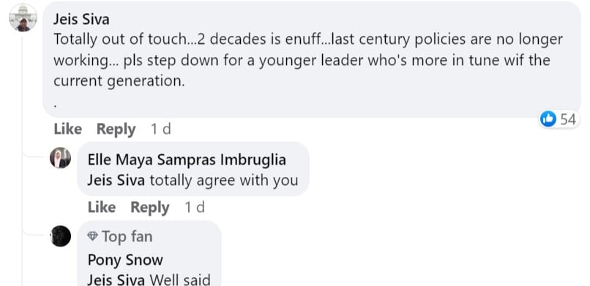590x286 pixels.
Task: Reply to Elle Maya's comment
Action: (x=150, y=208)
